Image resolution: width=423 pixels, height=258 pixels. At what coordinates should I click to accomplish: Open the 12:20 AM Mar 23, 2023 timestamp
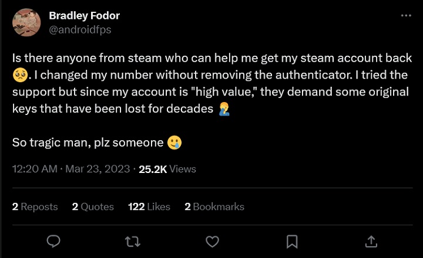coord(70,169)
